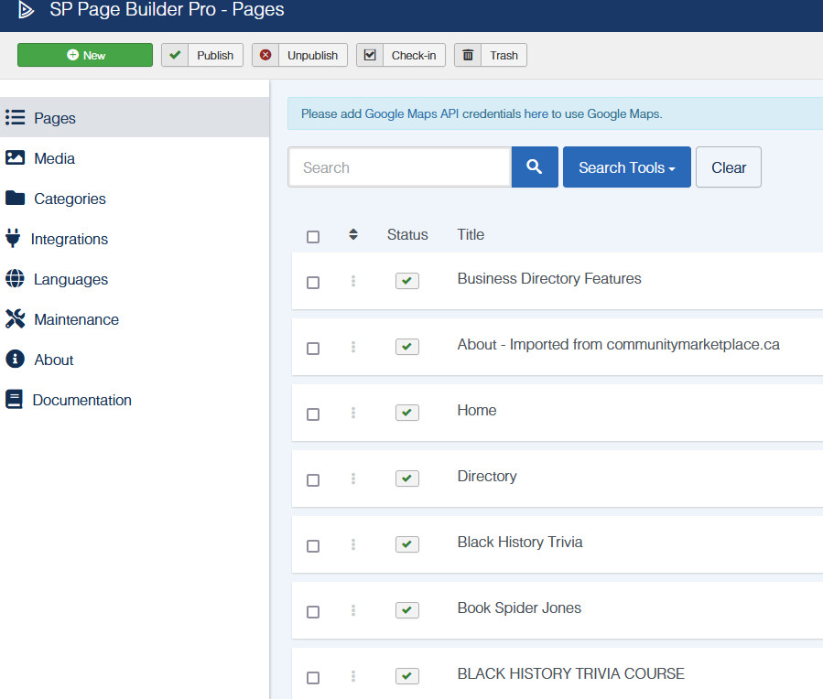823x699 pixels.
Task: Sort the list by Status column
Action: click(407, 235)
